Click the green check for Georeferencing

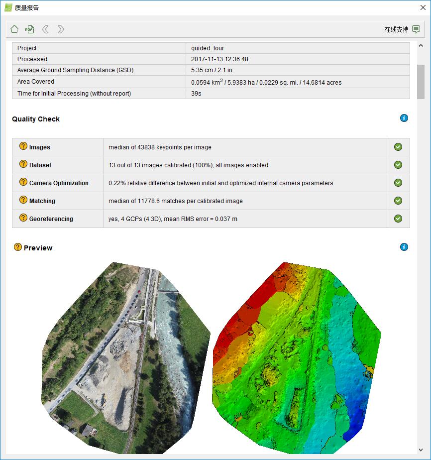[x=398, y=219]
